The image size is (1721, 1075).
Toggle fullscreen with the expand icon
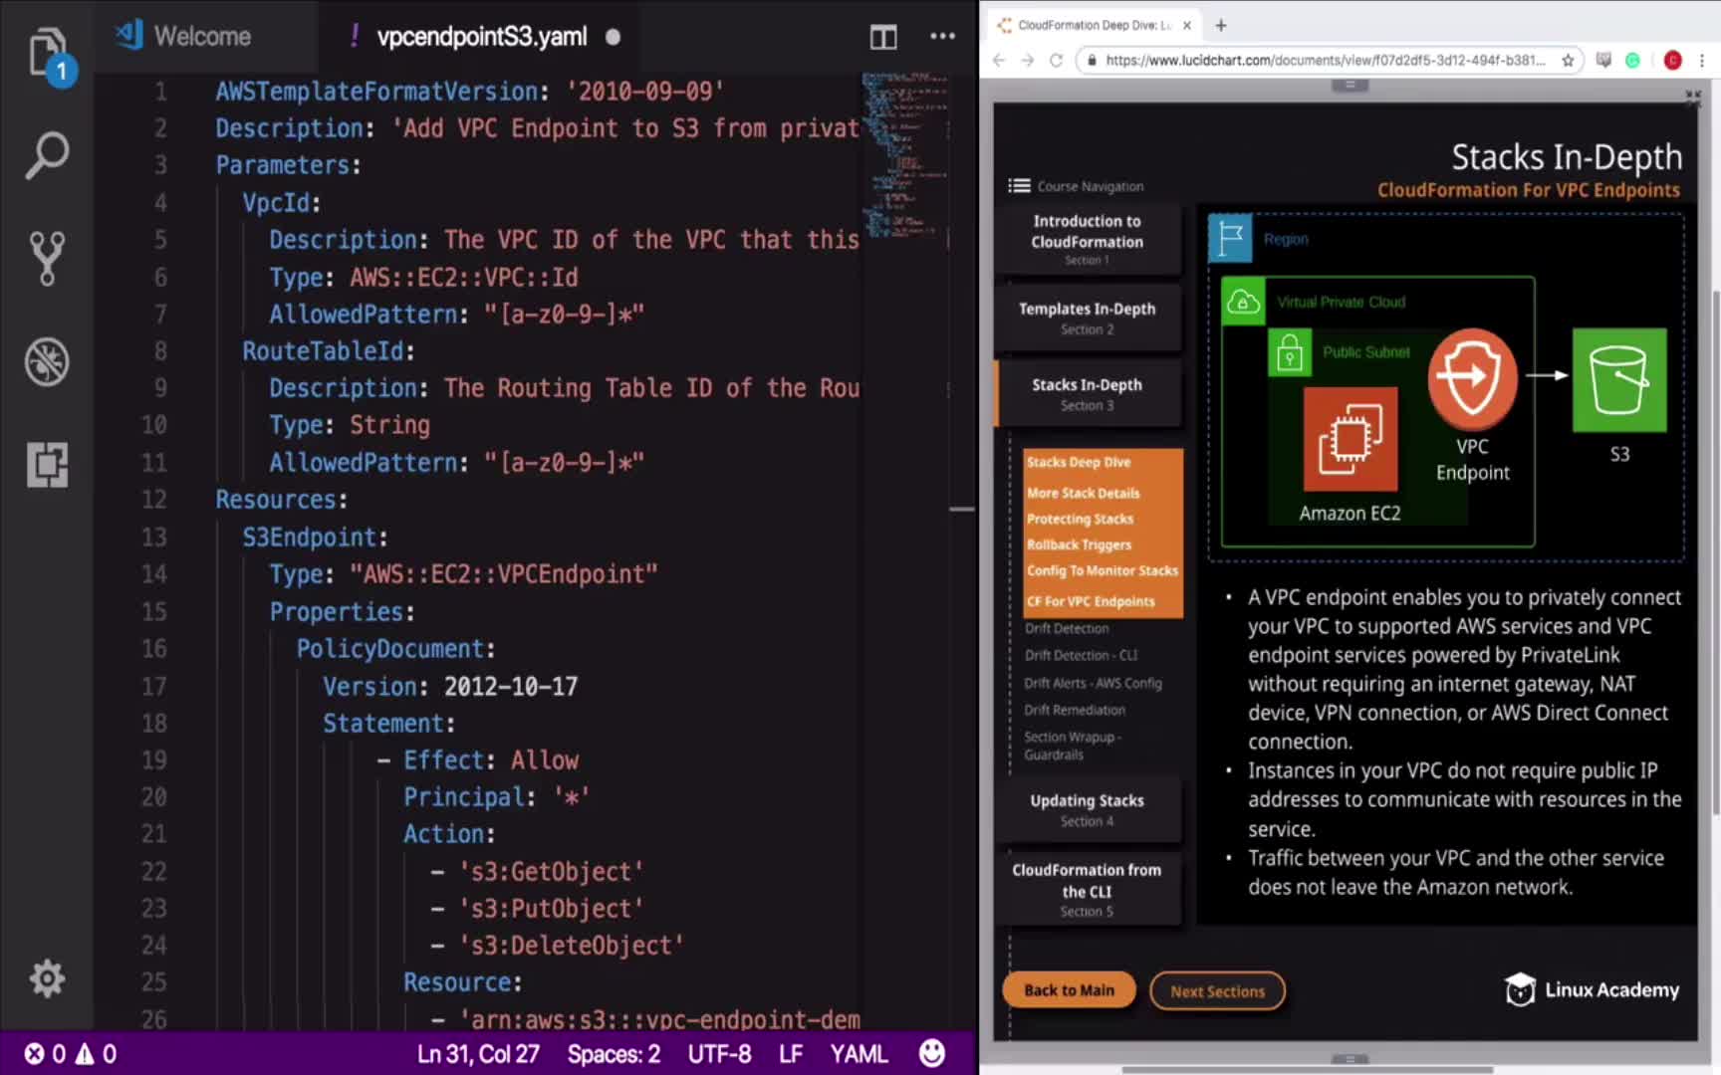pyautogui.click(x=1692, y=97)
